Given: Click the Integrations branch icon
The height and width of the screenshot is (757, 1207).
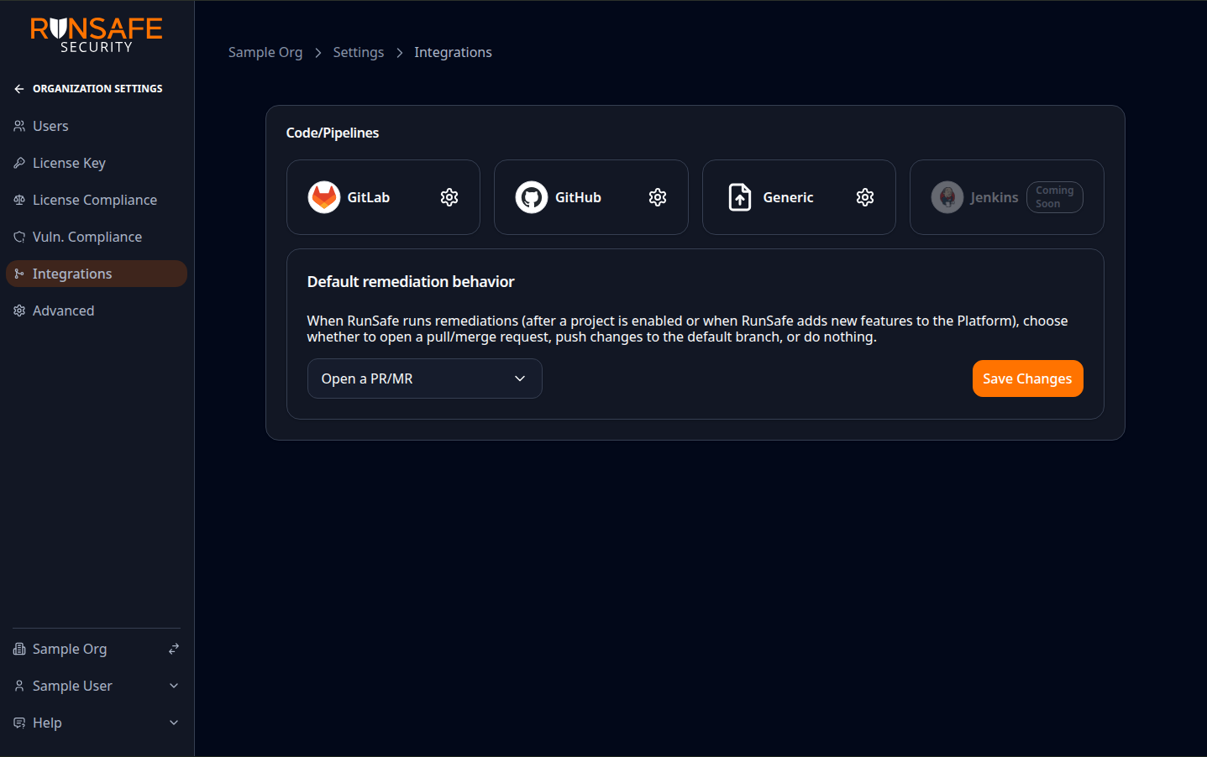Looking at the screenshot, I should click(x=19, y=274).
